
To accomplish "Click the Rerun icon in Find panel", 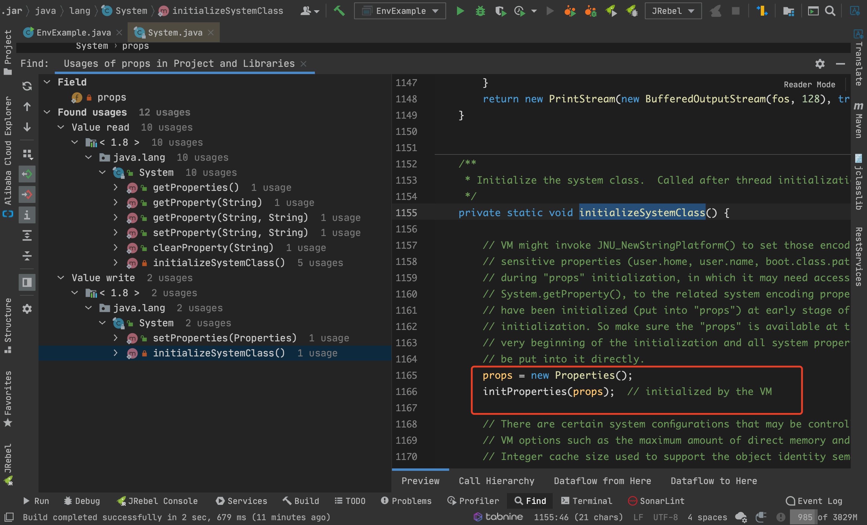I will (x=27, y=86).
